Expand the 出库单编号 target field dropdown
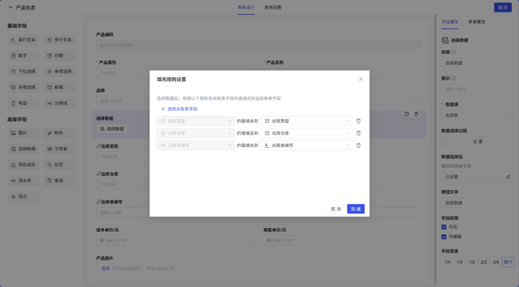Image resolution: width=519 pixels, height=287 pixels. tap(306, 146)
